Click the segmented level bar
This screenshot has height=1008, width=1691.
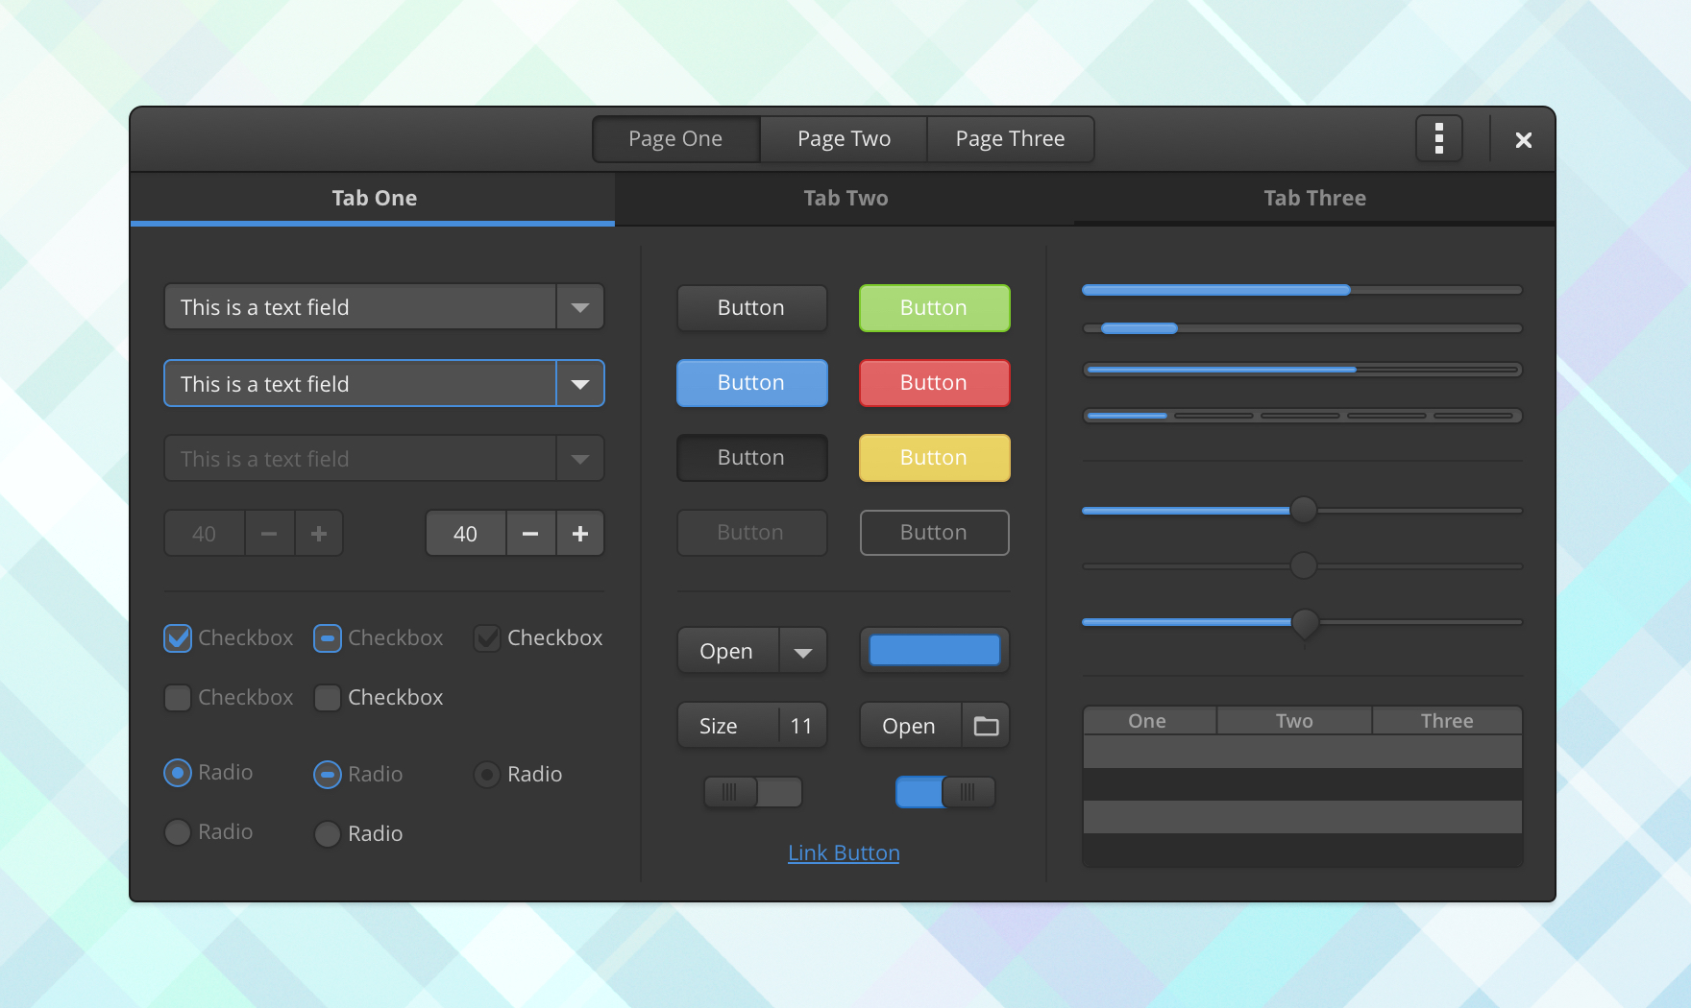coord(1303,416)
